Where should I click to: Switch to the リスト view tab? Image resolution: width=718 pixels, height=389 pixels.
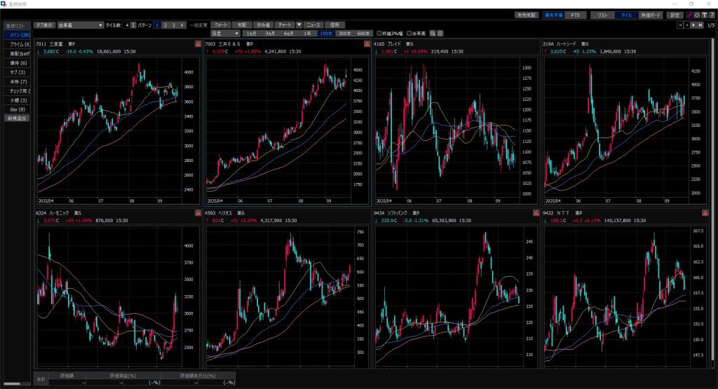coord(602,15)
